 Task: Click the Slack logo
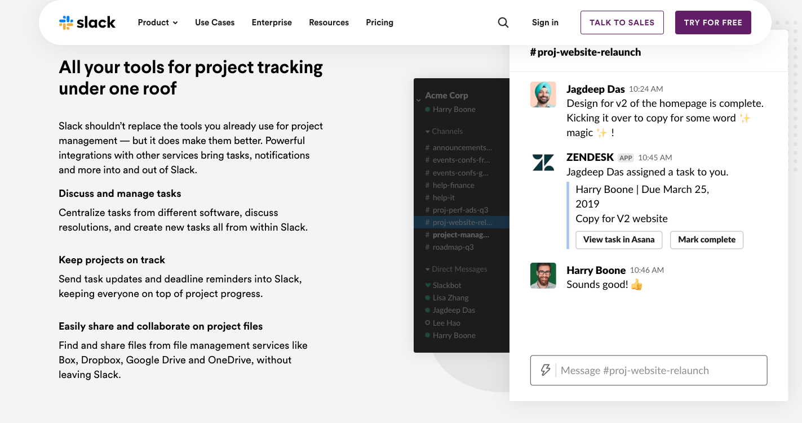(x=87, y=22)
